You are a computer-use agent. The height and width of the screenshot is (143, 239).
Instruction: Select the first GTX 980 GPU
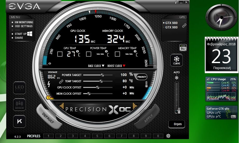(x=171, y=23)
